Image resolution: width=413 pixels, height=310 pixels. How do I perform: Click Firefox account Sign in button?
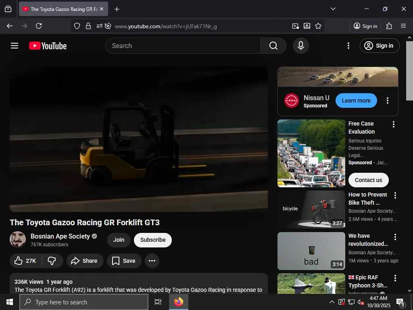click(365, 26)
